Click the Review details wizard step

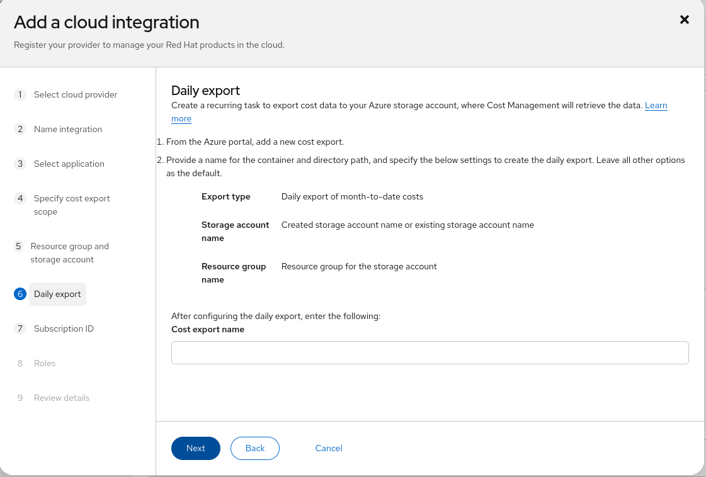pos(61,398)
